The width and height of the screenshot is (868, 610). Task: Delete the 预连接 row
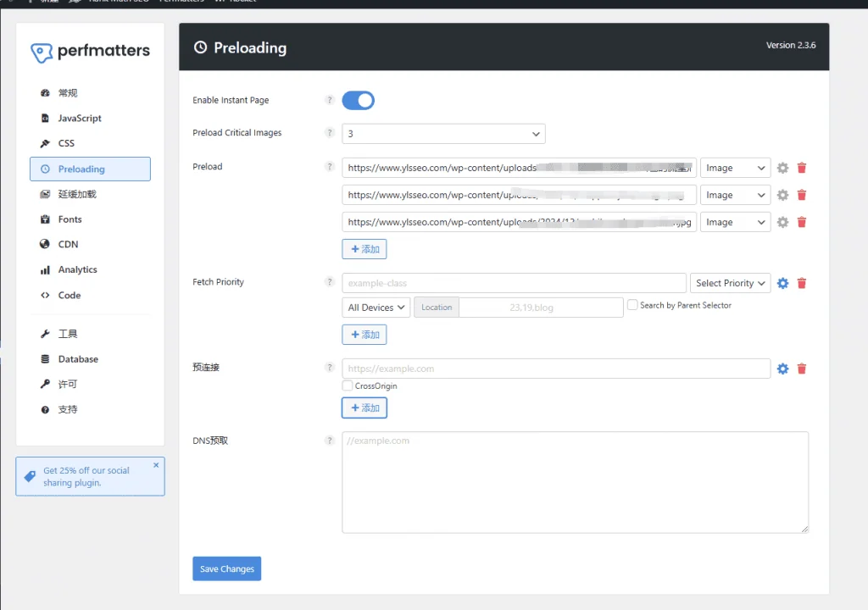click(802, 369)
